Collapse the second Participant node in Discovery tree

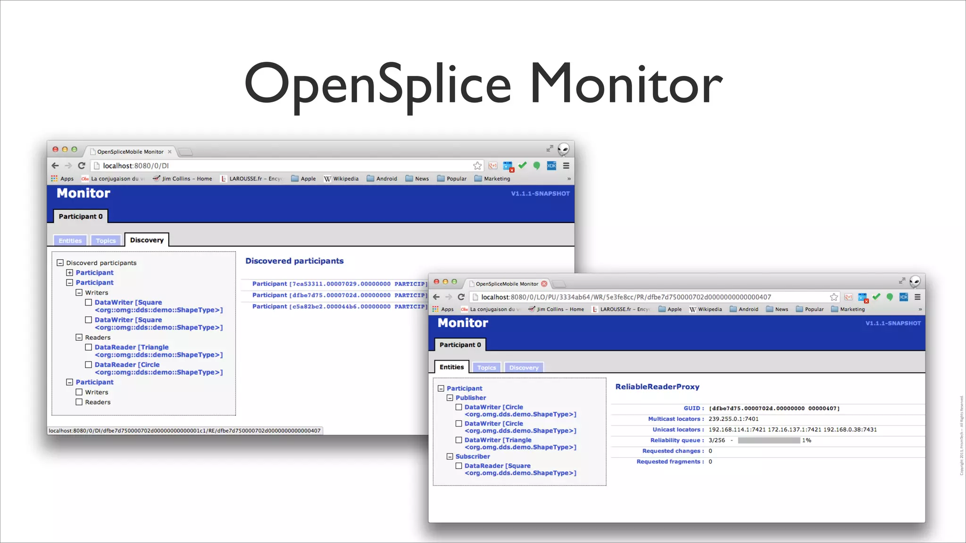pyautogui.click(x=69, y=282)
